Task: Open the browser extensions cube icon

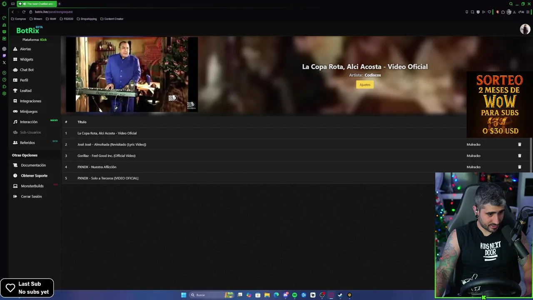Action: [x=503, y=12]
